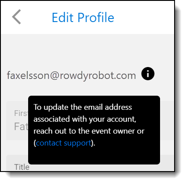Screen dimensions: 186x183
Task: Open the contact support link
Action: (x=64, y=143)
